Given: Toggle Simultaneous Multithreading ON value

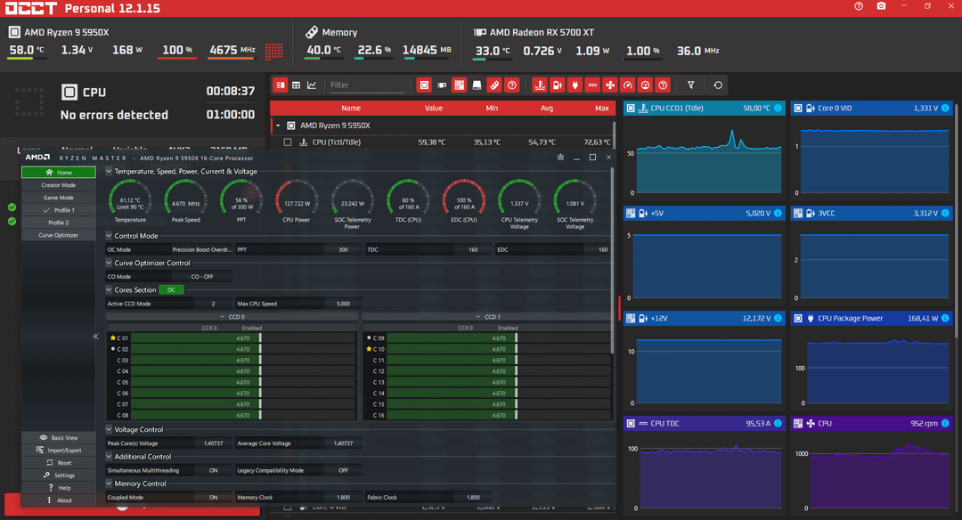Looking at the screenshot, I should [213, 470].
